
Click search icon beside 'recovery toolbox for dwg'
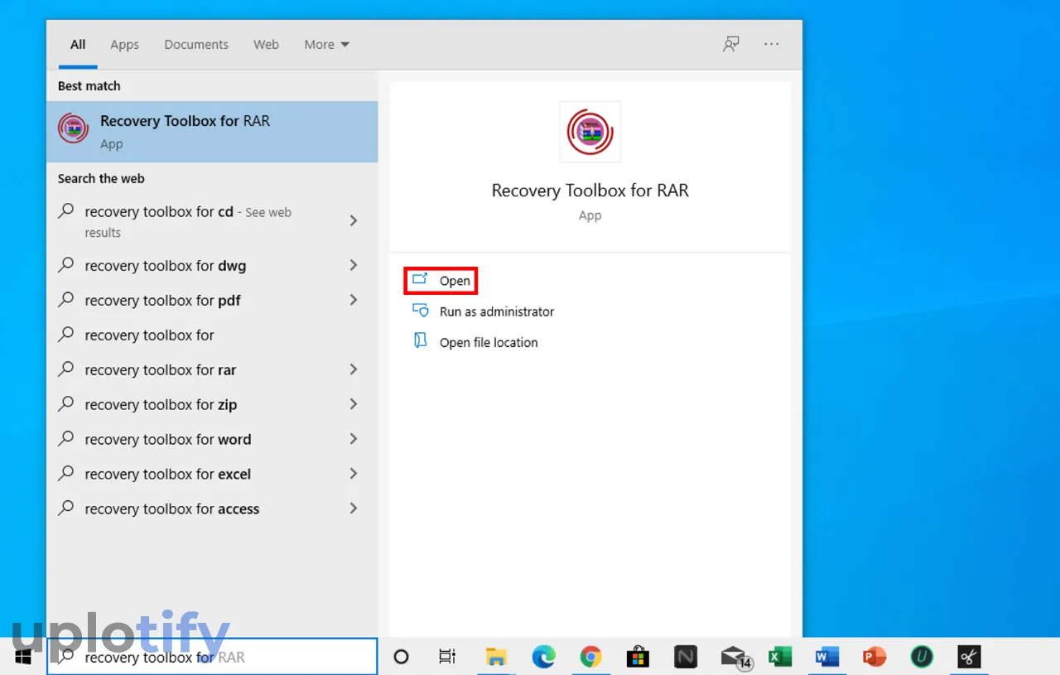tap(66, 265)
